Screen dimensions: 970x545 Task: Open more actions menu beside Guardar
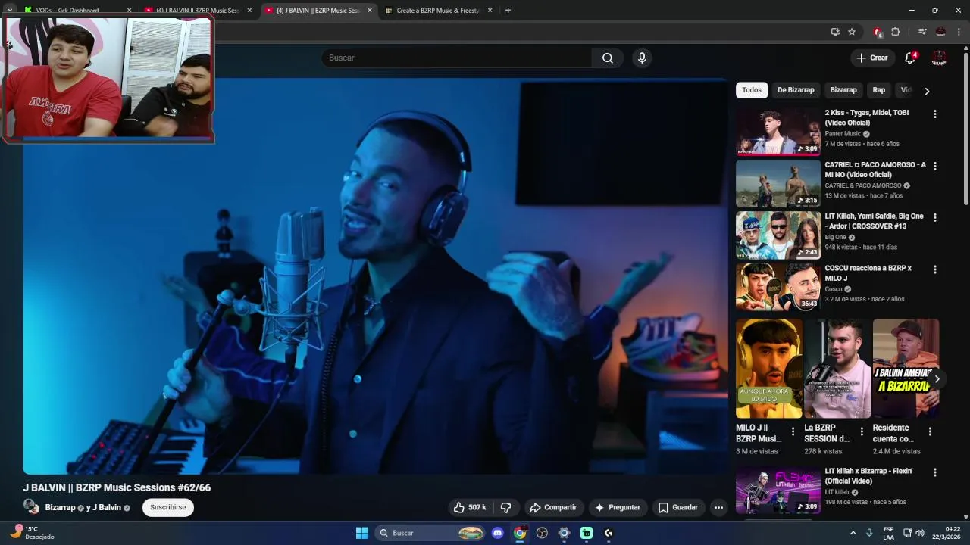[x=718, y=507]
